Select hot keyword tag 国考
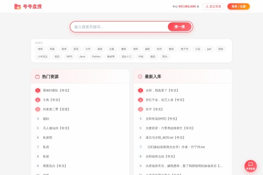The height and width of the screenshot is (175, 263). pos(64,49)
